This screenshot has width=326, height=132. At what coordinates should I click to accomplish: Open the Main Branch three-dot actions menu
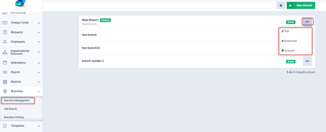tap(307, 22)
